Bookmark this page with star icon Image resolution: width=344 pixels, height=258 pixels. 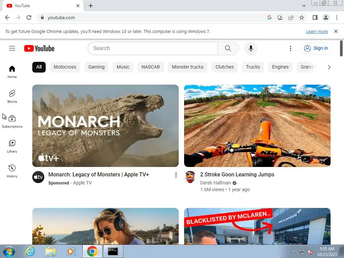coord(302,17)
